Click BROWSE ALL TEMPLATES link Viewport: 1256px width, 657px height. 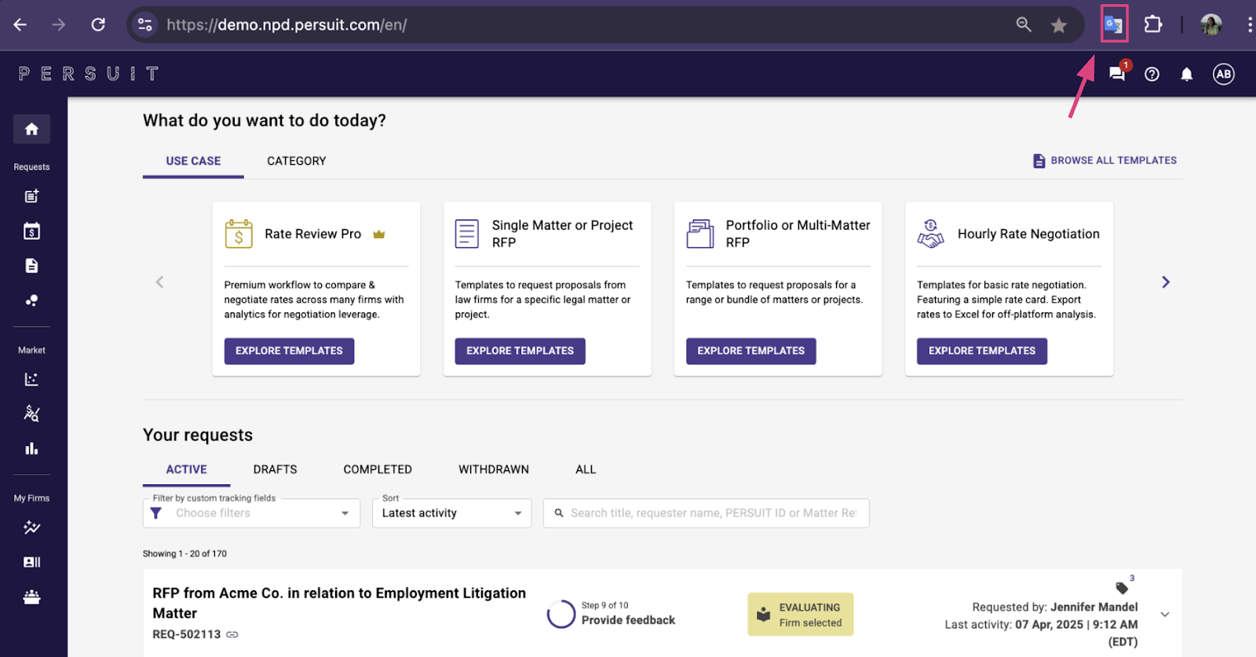pos(1104,160)
